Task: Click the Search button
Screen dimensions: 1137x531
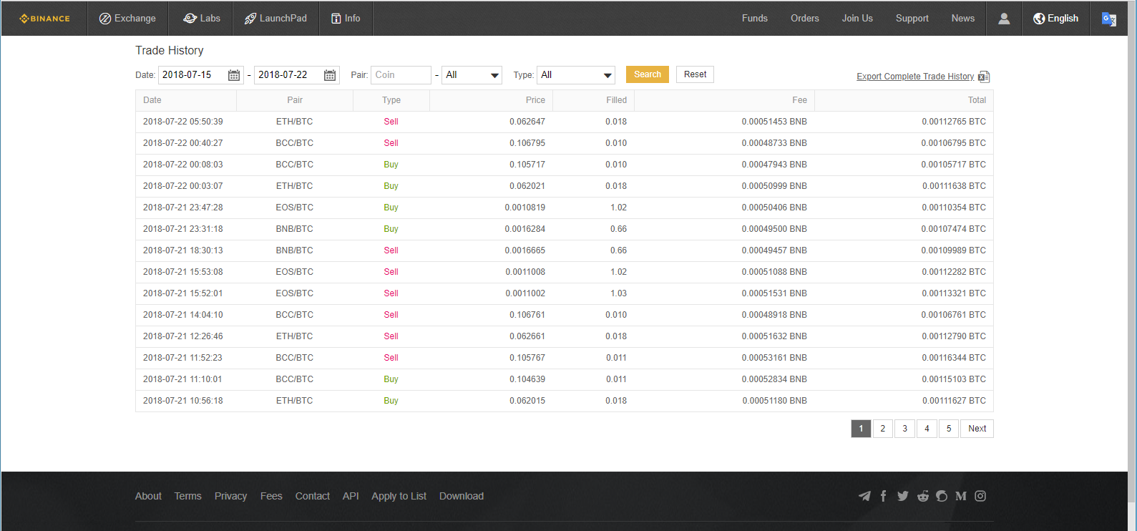Action: (x=648, y=74)
